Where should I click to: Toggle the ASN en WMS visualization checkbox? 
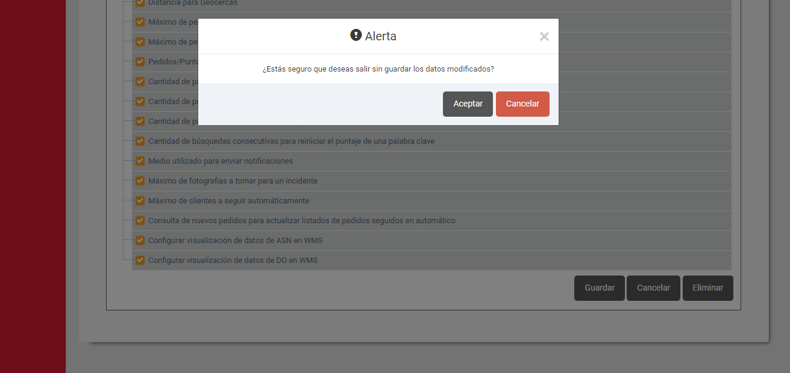140,240
